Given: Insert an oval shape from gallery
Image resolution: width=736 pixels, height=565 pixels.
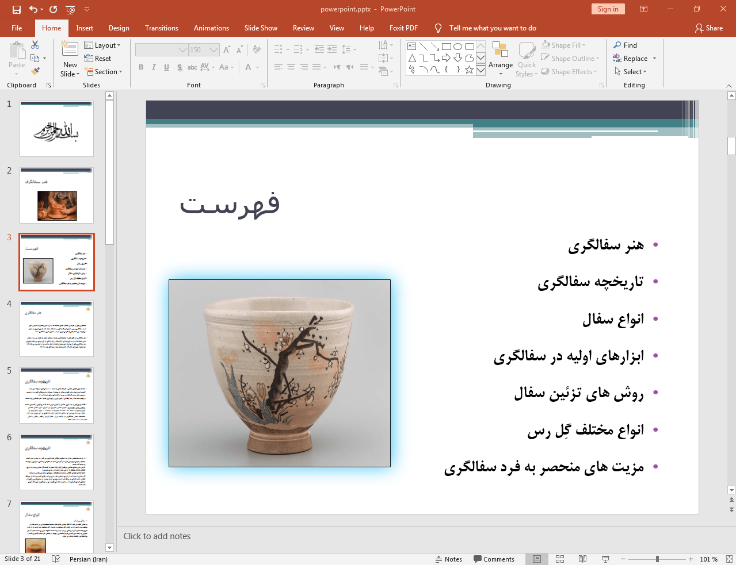Looking at the screenshot, I should [457, 47].
